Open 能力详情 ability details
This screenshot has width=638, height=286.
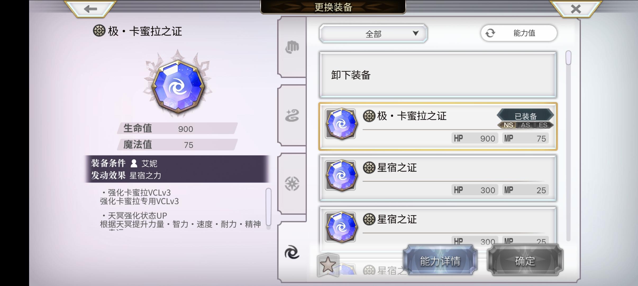(x=440, y=260)
